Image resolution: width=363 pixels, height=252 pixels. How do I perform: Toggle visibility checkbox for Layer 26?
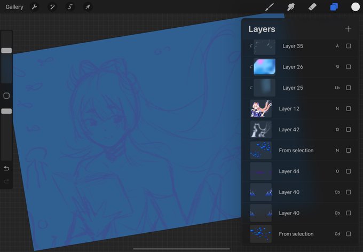pos(349,67)
